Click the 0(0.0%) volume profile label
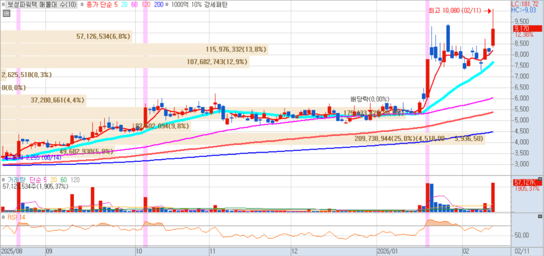Viewport: 544px width, 256px height. pos(14,88)
